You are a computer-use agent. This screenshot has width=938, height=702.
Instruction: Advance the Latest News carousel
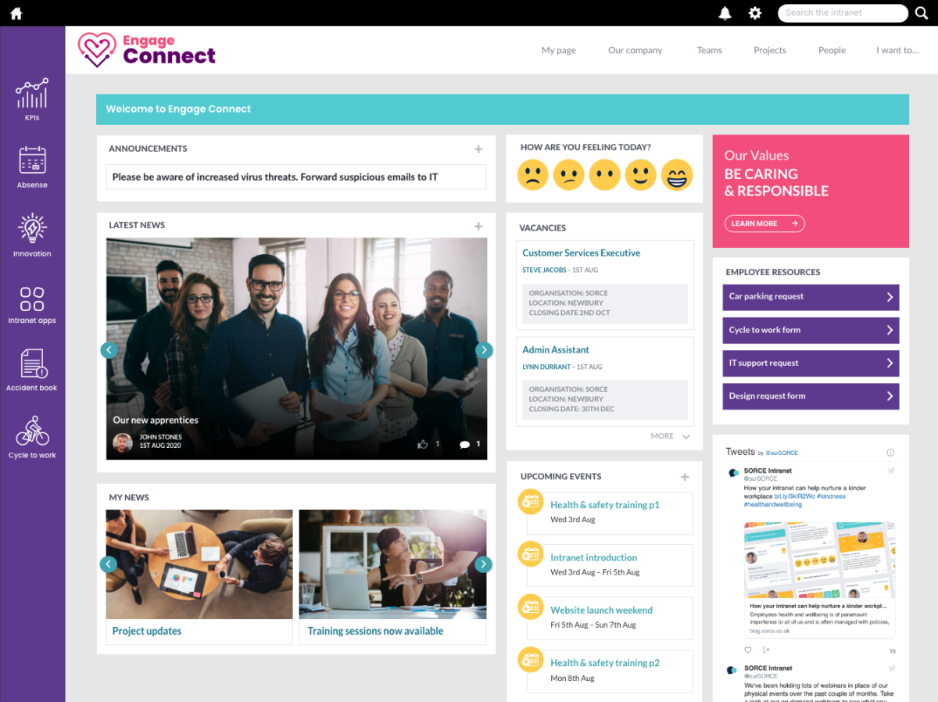pyautogui.click(x=484, y=349)
